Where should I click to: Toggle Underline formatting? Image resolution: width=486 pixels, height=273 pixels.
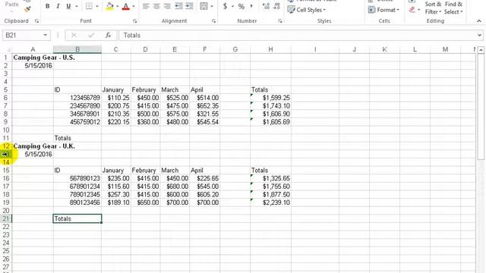pos(68,6)
